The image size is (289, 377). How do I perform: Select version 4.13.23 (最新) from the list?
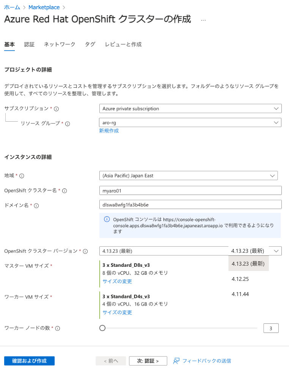[x=248, y=264]
